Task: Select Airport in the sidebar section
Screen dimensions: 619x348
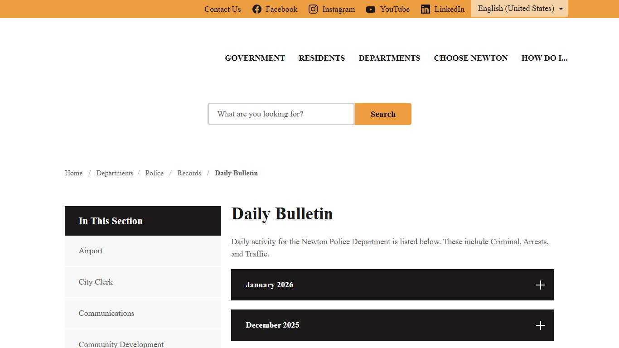Action: pyautogui.click(x=91, y=251)
